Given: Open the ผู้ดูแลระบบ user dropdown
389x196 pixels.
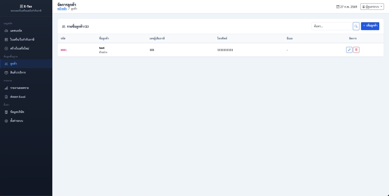Looking at the screenshot, I should [372, 7].
